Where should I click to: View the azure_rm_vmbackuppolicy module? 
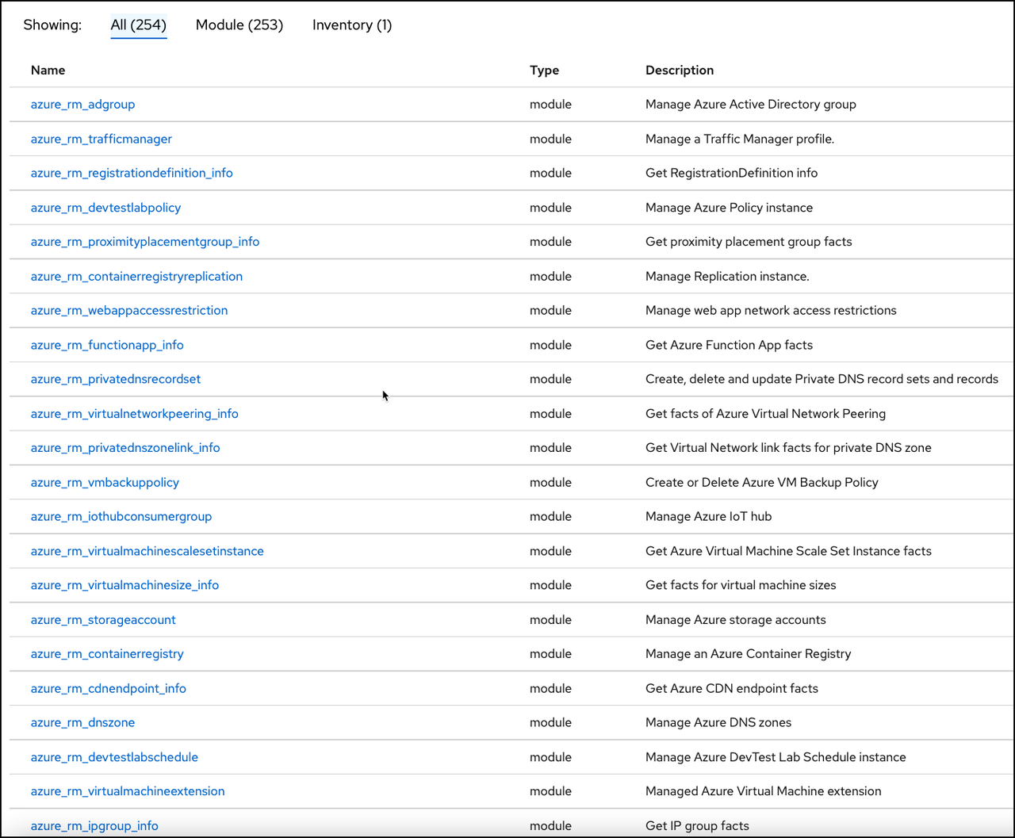point(105,482)
